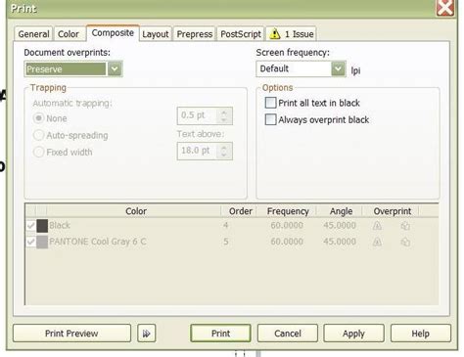Image resolution: width=464 pixels, height=357 pixels.
Task: Click the Print button
Action: [x=220, y=334]
